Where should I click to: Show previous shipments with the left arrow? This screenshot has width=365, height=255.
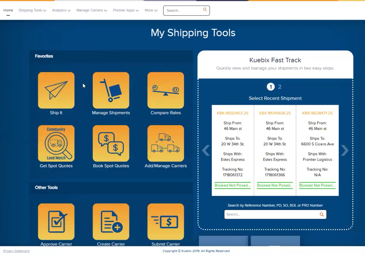tap(206, 150)
